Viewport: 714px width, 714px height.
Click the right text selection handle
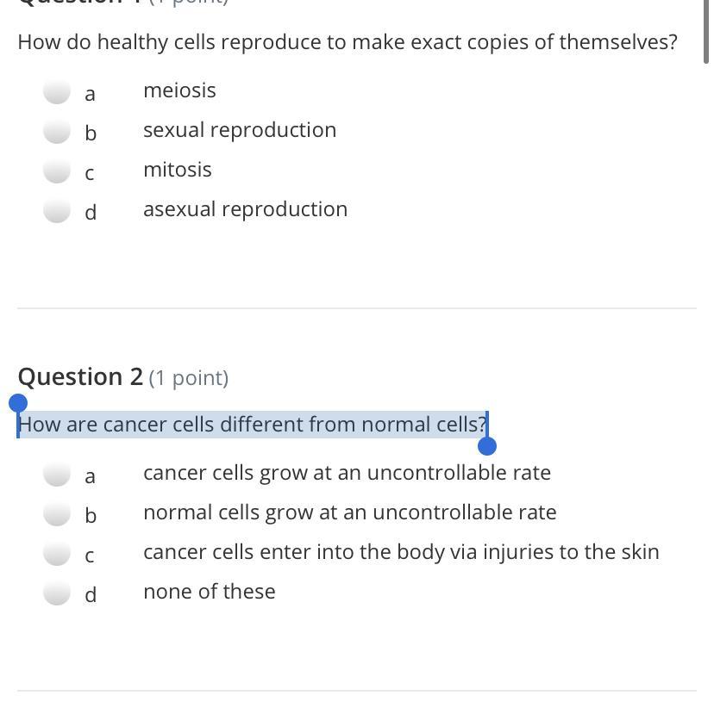pos(487,446)
